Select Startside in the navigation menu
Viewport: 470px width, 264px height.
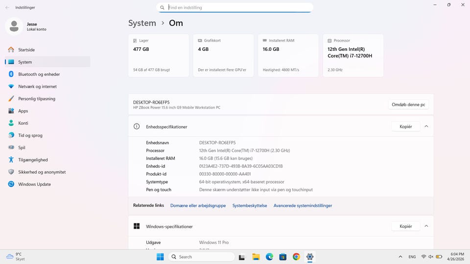point(26,50)
